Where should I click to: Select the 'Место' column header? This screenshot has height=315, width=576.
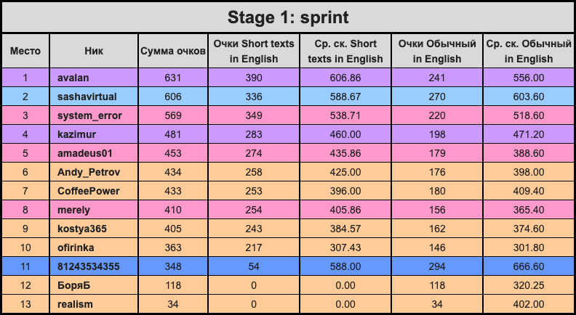[x=25, y=51]
